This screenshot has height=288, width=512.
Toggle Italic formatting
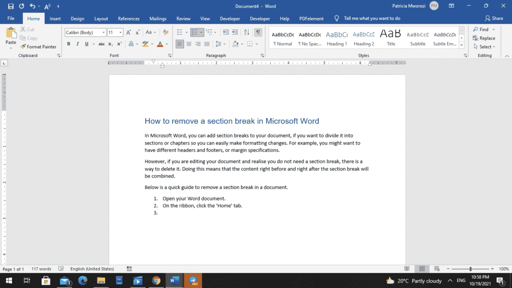77,44
